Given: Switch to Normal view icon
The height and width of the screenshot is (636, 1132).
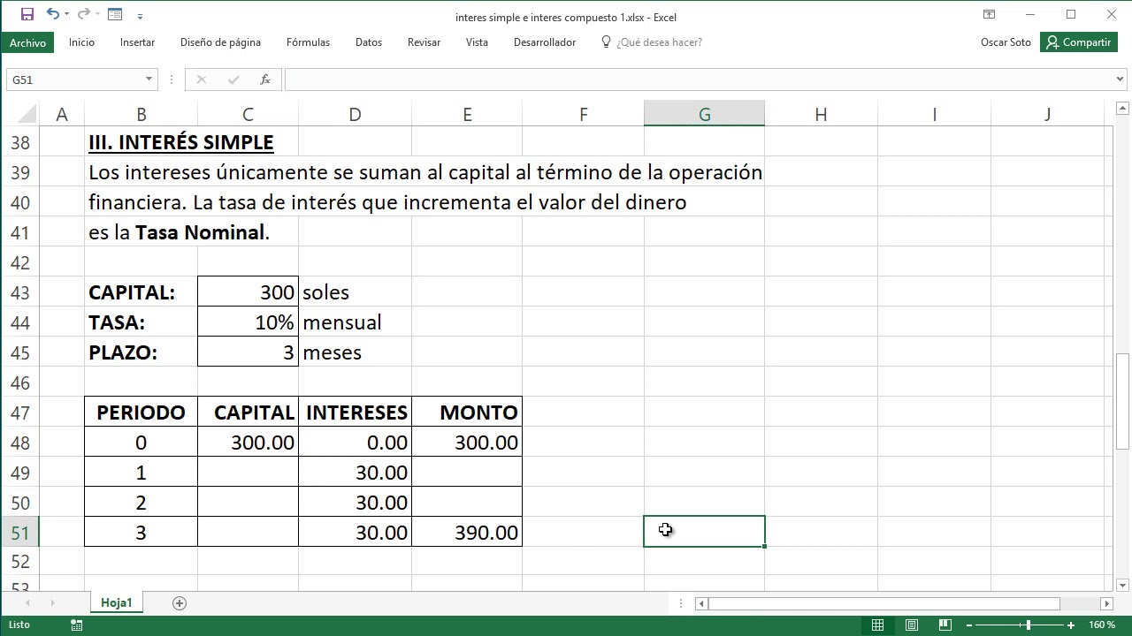Looking at the screenshot, I should [877, 625].
